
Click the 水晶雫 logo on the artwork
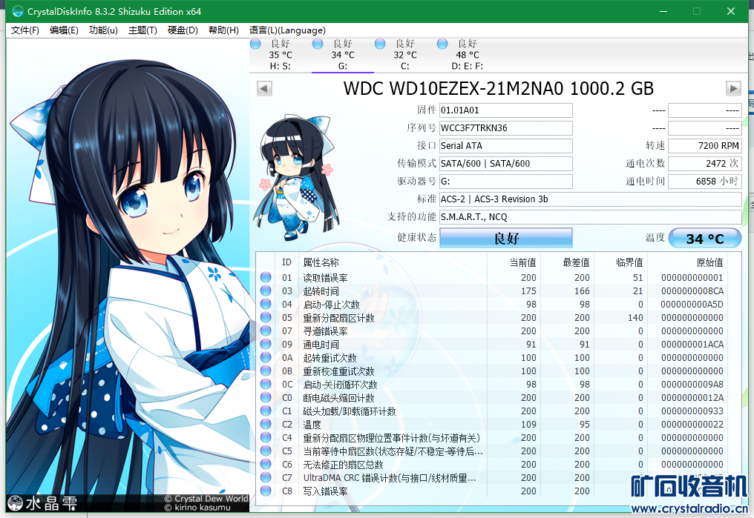43,503
